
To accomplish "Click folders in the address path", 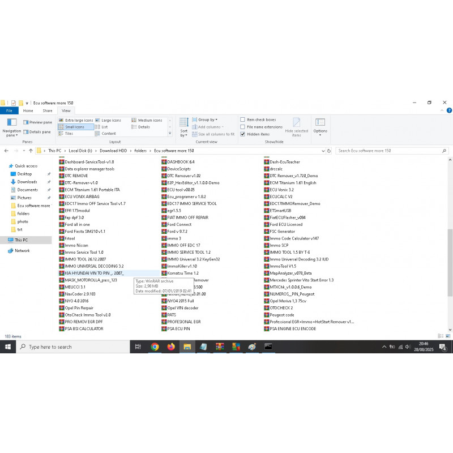I will point(140,151).
